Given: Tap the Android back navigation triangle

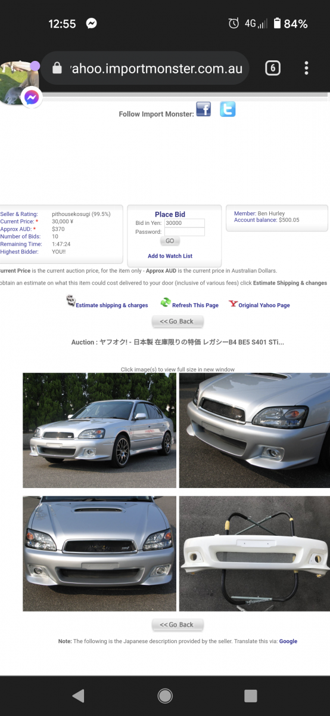Looking at the screenshot, I should pyautogui.click(x=78, y=696).
